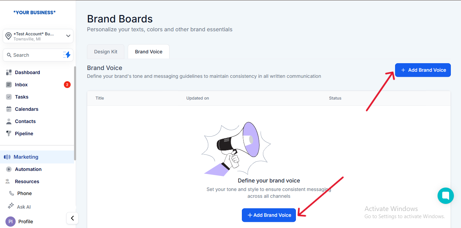Open the chat support widget

pyautogui.click(x=445, y=196)
